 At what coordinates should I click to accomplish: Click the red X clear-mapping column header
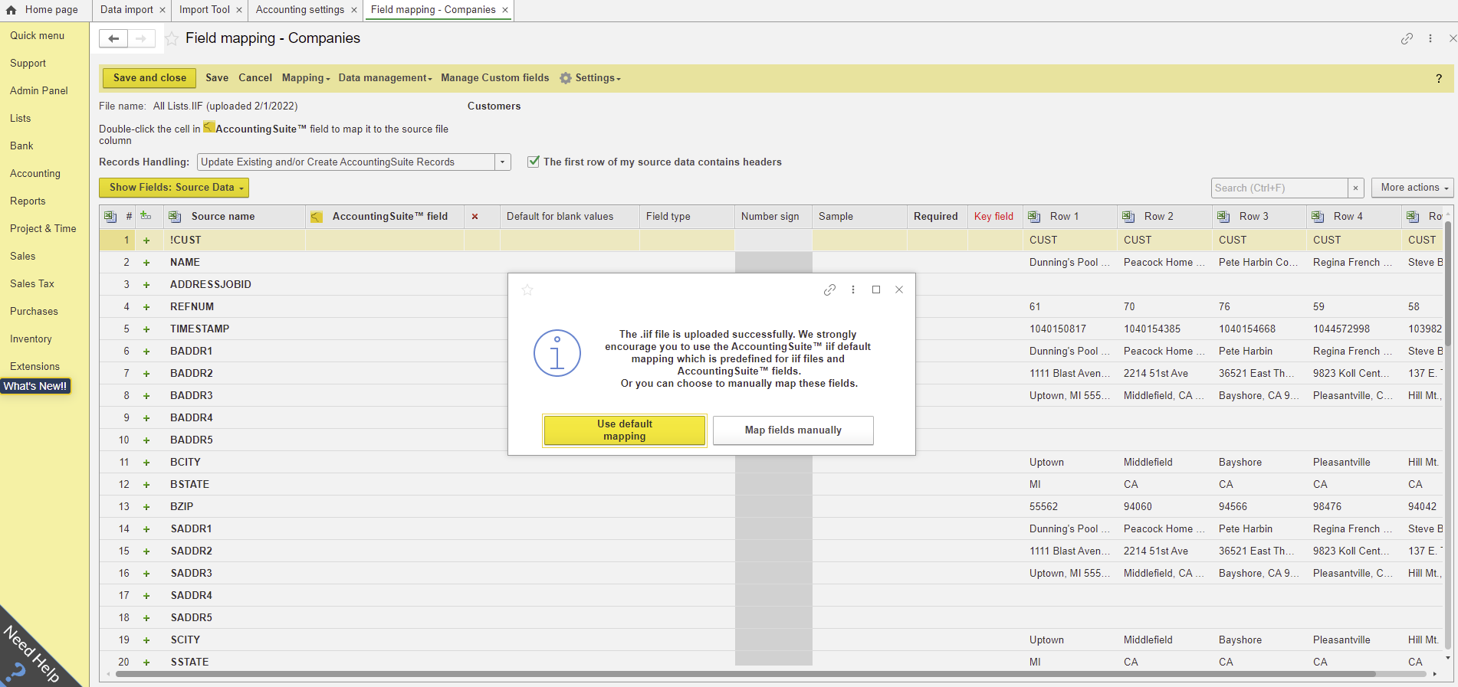[475, 217]
